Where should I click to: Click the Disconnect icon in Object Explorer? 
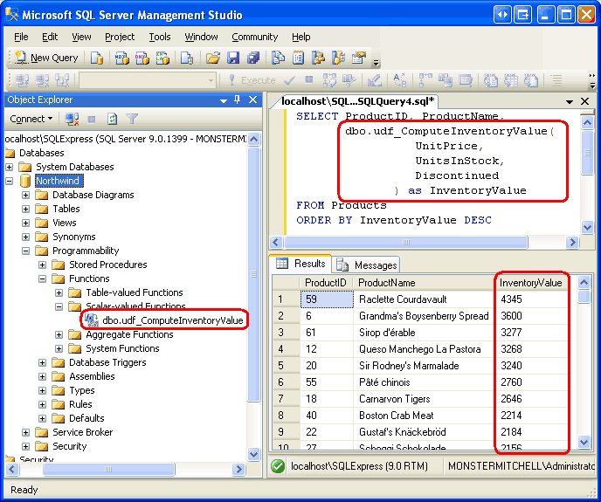click(x=73, y=119)
